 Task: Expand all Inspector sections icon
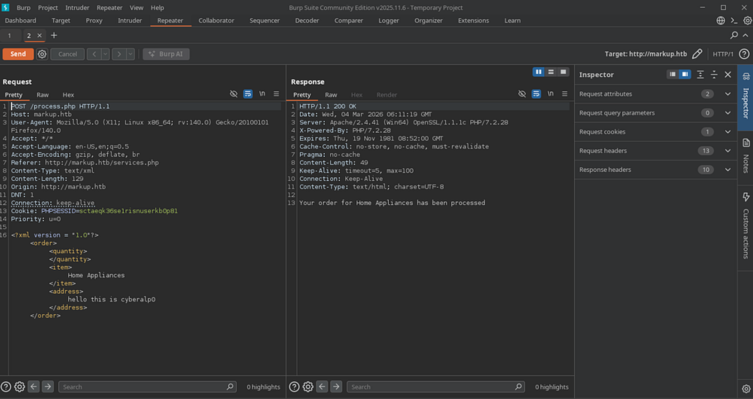[x=700, y=74]
